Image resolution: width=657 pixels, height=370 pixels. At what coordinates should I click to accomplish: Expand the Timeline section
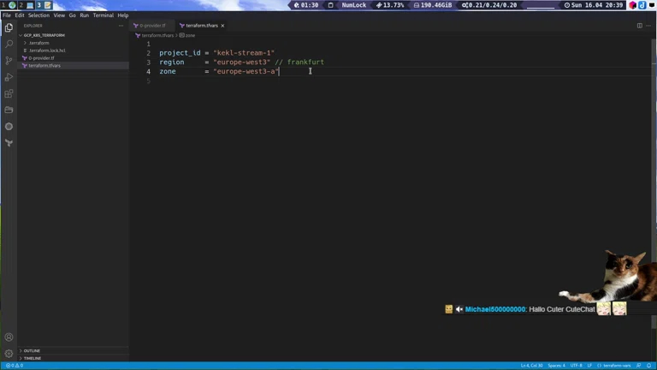coord(32,358)
